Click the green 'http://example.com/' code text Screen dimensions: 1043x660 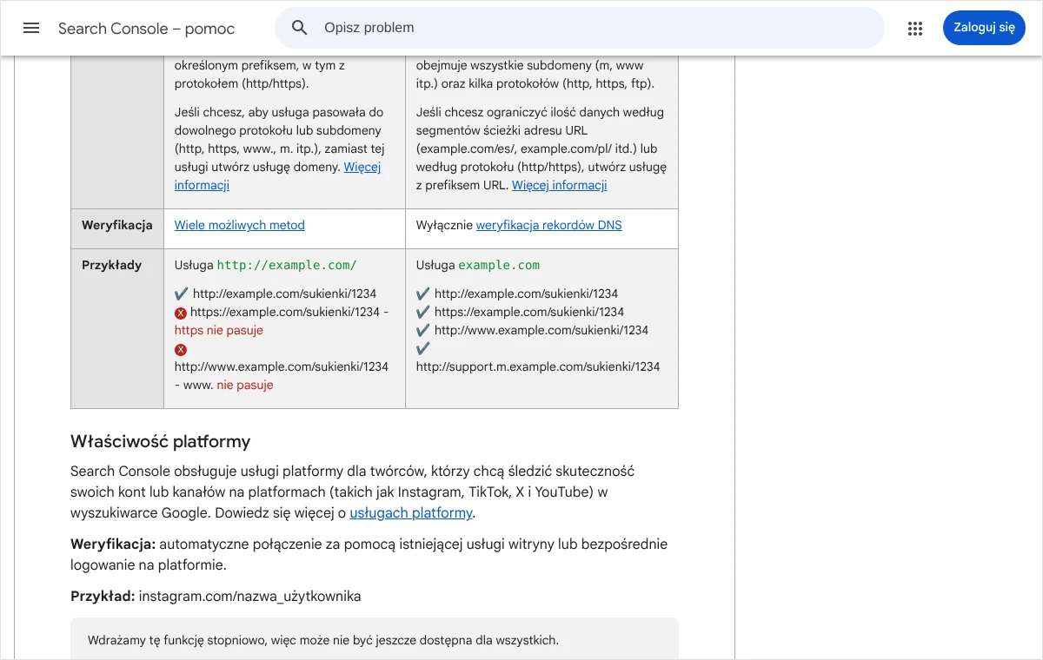(x=287, y=265)
